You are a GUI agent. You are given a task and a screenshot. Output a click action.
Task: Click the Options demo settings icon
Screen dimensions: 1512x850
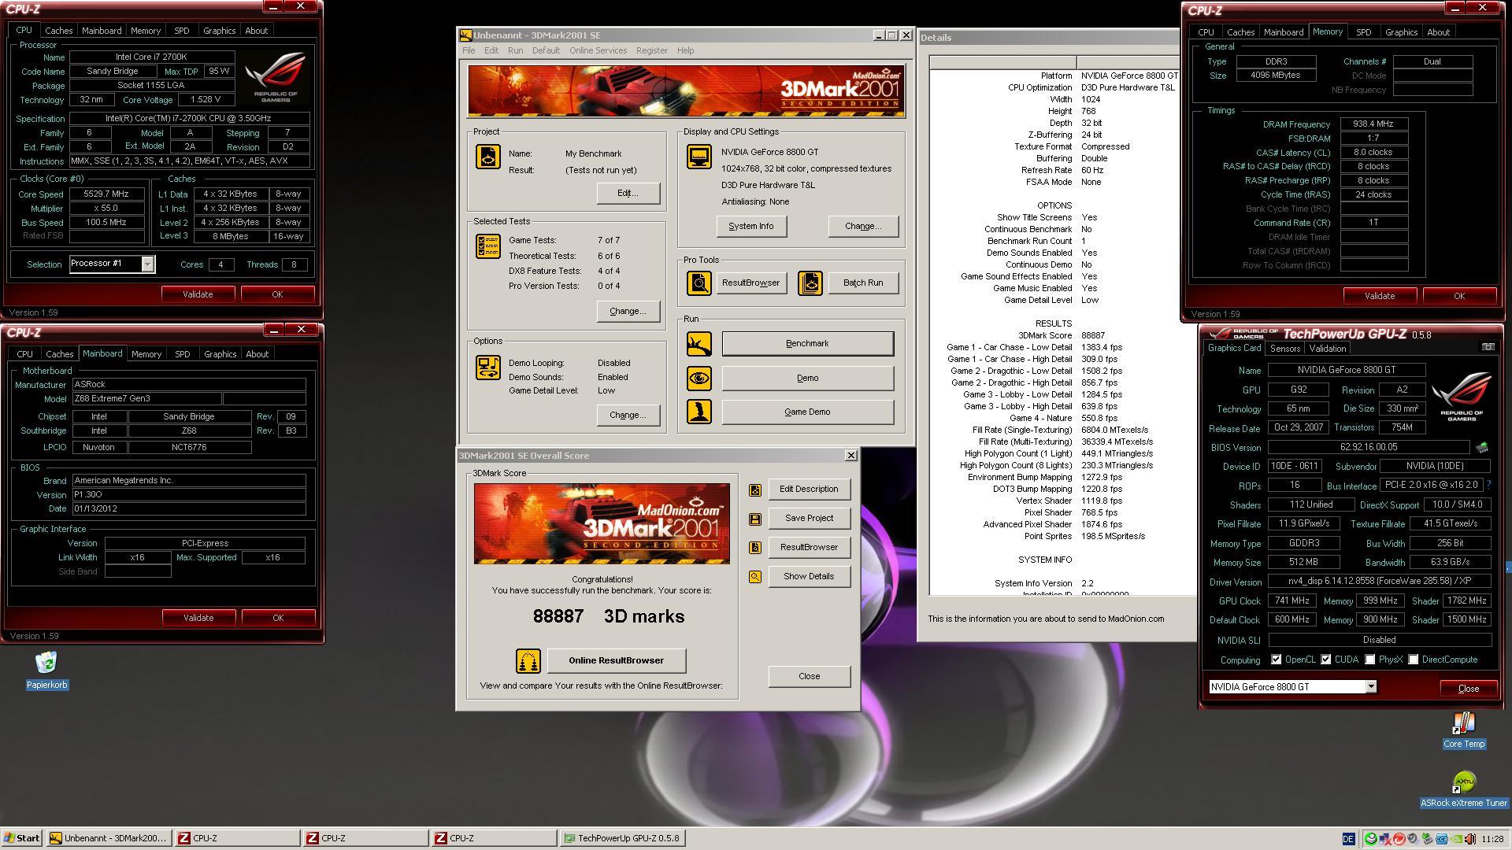coord(487,368)
